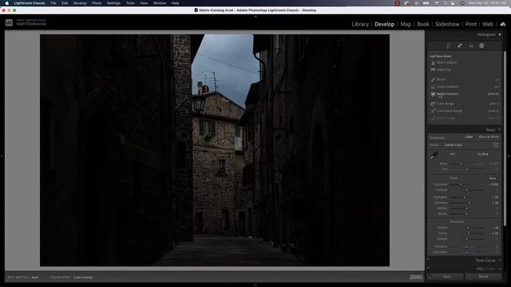The width and height of the screenshot is (511, 287).
Task: Click the Lightroom Classic LrC logo
Action: (x=9, y=23)
